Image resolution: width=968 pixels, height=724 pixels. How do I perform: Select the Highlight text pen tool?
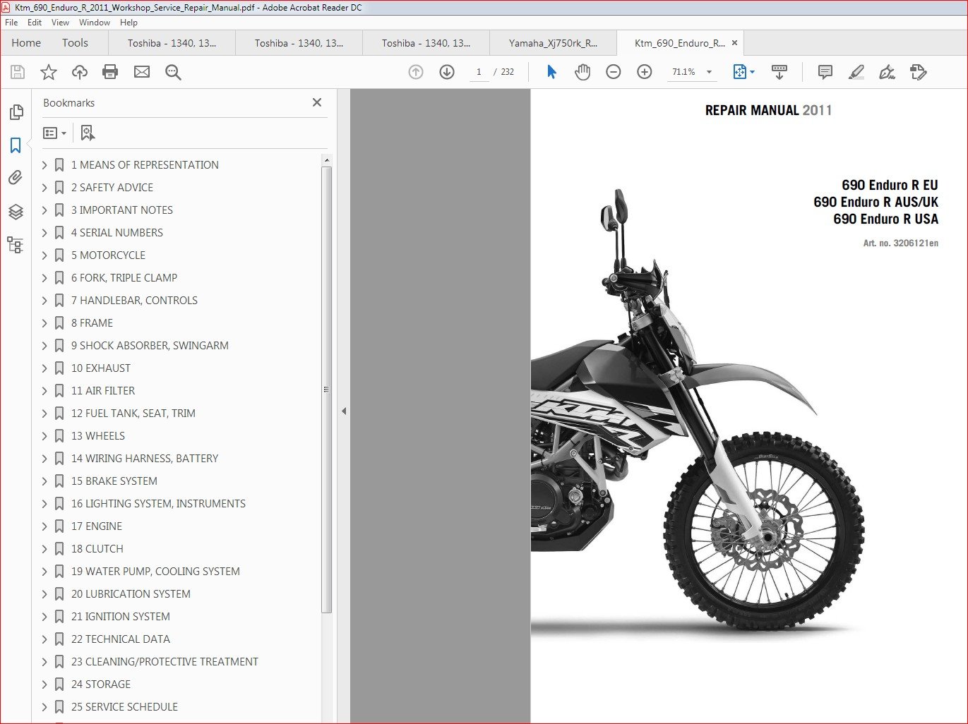856,72
